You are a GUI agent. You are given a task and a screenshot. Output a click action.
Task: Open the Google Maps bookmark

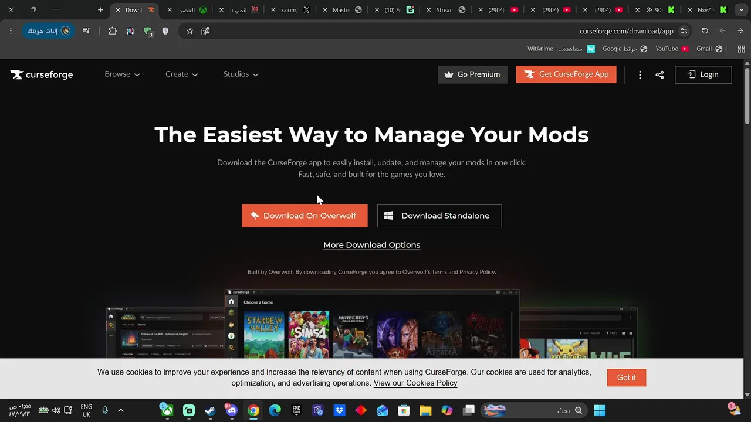[x=625, y=49]
